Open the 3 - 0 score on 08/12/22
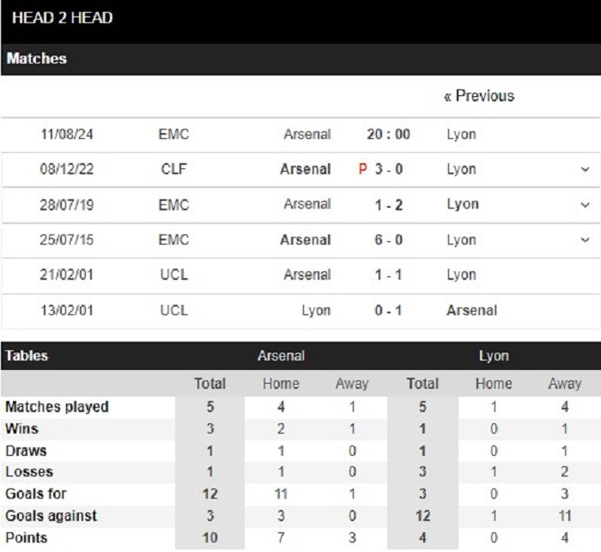The image size is (601, 552). pyautogui.click(x=389, y=169)
